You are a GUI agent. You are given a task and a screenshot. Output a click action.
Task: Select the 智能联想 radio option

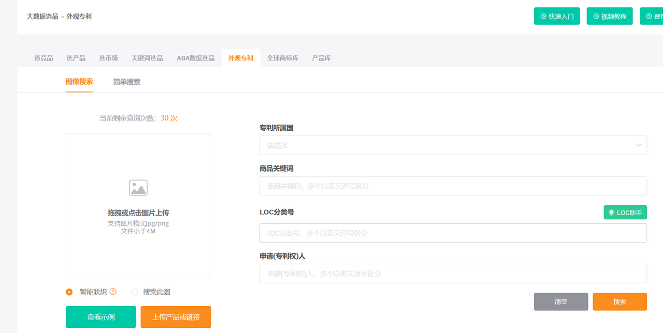pyautogui.click(x=69, y=292)
